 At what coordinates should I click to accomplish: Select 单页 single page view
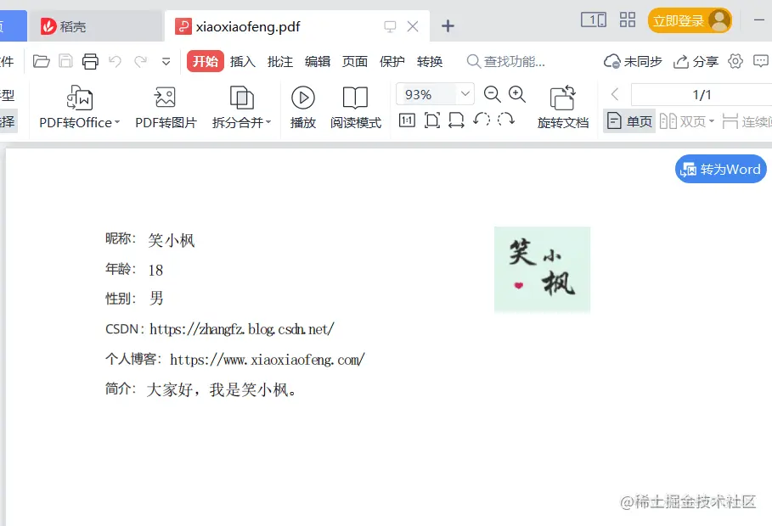tap(629, 121)
